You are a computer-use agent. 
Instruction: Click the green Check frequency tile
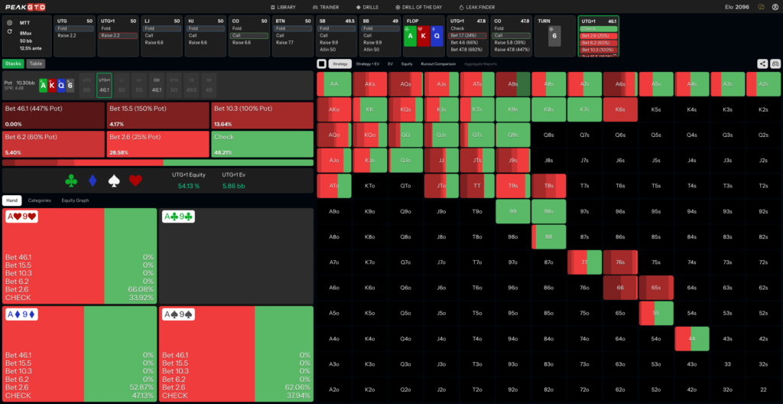click(x=262, y=145)
